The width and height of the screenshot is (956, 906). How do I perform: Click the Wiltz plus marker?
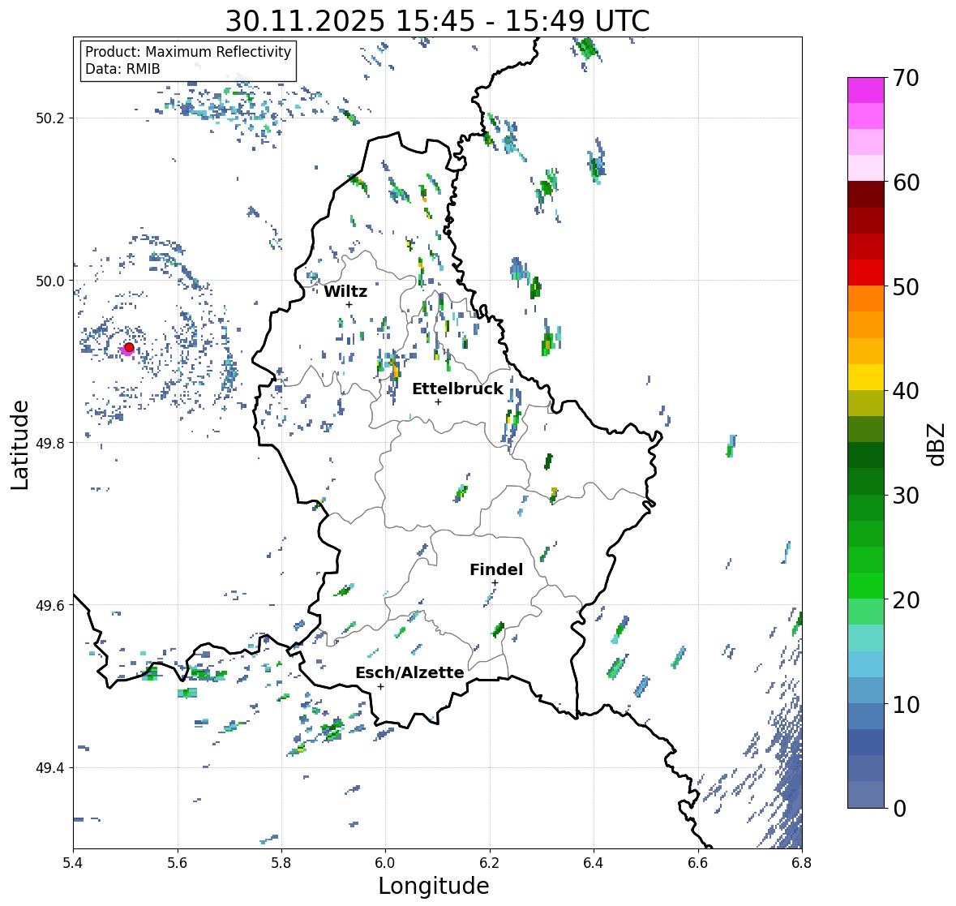pos(349,304)
